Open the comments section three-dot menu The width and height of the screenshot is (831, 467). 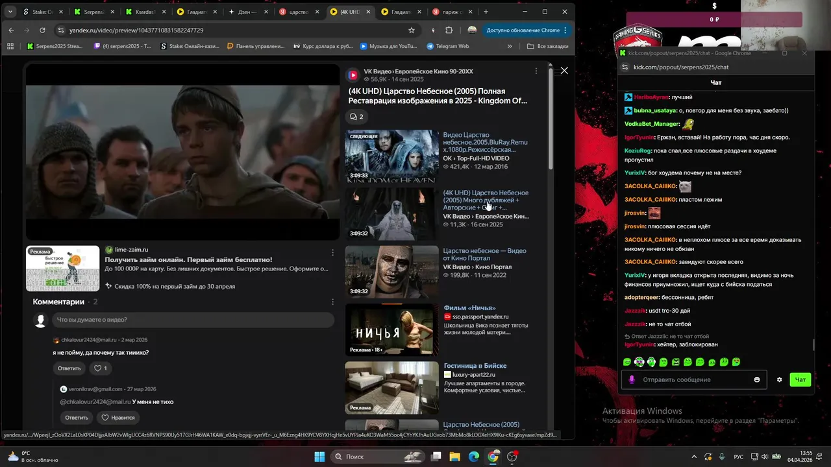(x=333, y=302)
